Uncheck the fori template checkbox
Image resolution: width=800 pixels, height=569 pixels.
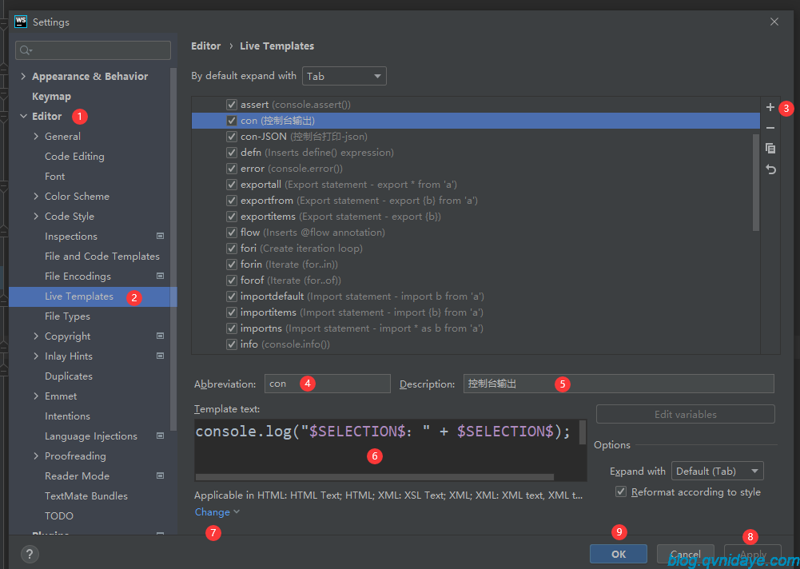tap(232, 249)
